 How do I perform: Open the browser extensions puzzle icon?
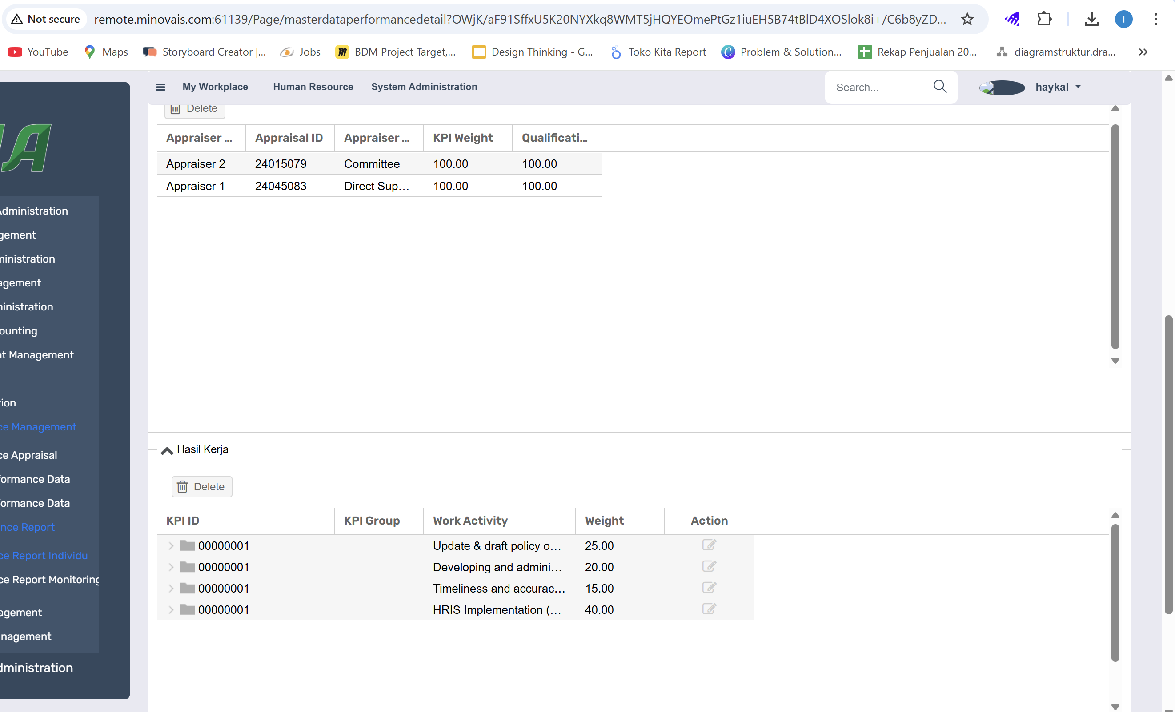1044,19
